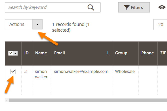Screen dimensions: 167x111
Task: Click the Wholesale group cell
Action: pos(125,72)
